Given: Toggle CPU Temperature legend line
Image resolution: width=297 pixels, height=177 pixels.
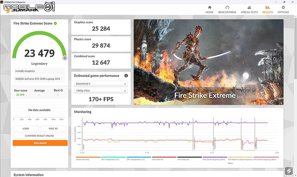Looking at the screenshot, I should 113,158.
